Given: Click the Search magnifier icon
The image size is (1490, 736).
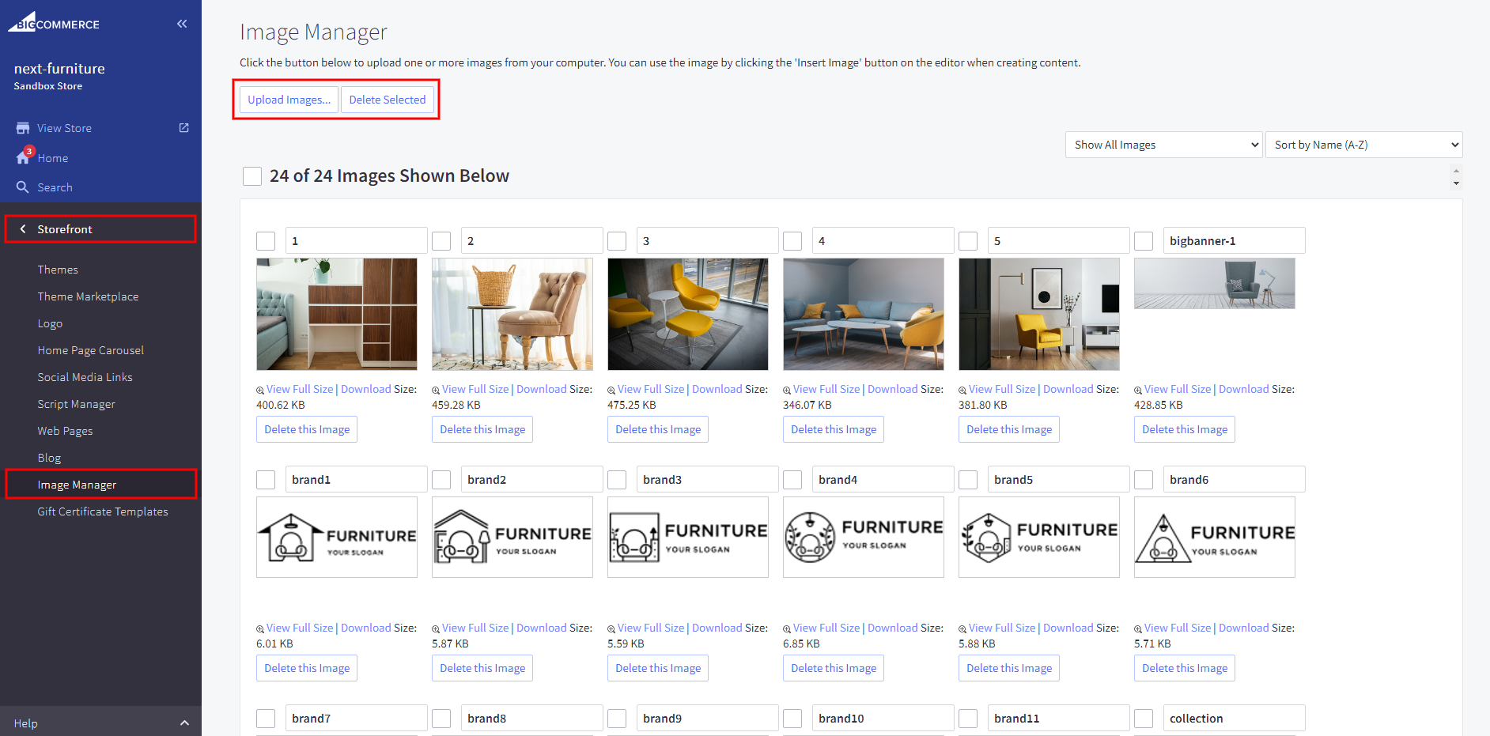Looking at the screenshot, I should coord(23,187).
